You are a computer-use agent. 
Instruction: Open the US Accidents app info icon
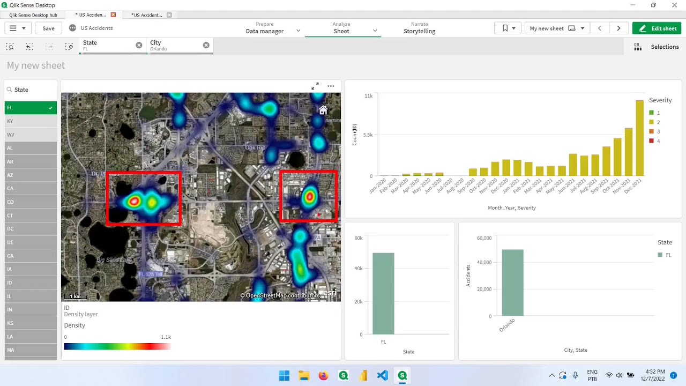click(x=73, y=28)
